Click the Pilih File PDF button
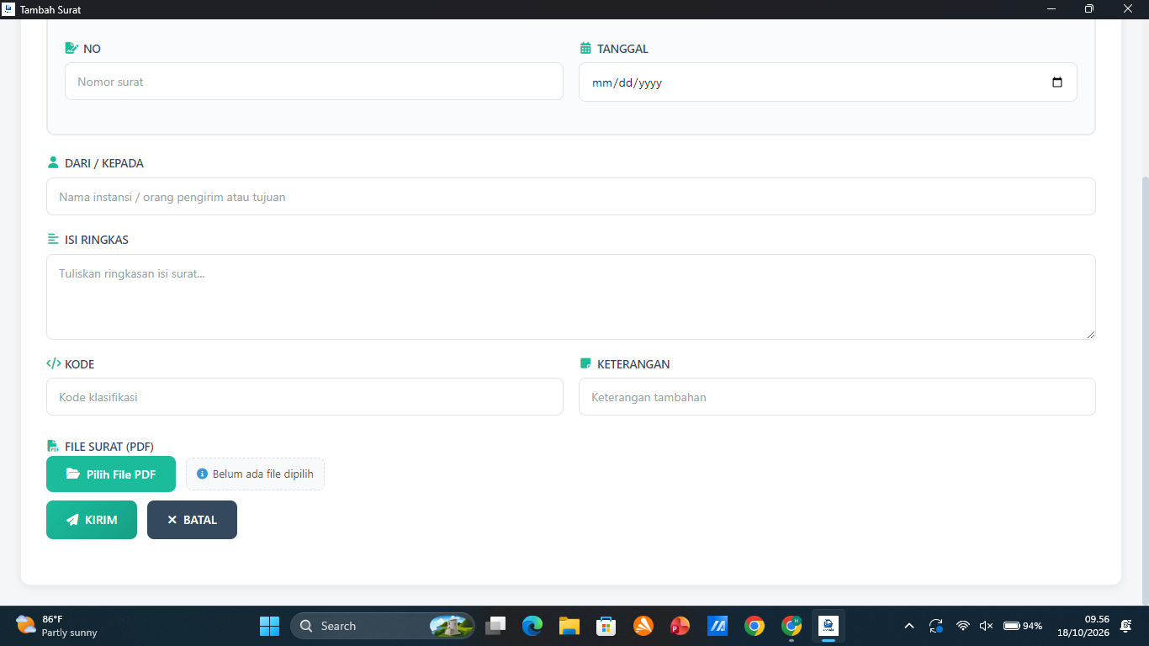The height and width of the screenshot is (646, 1149). coord(111,474)
